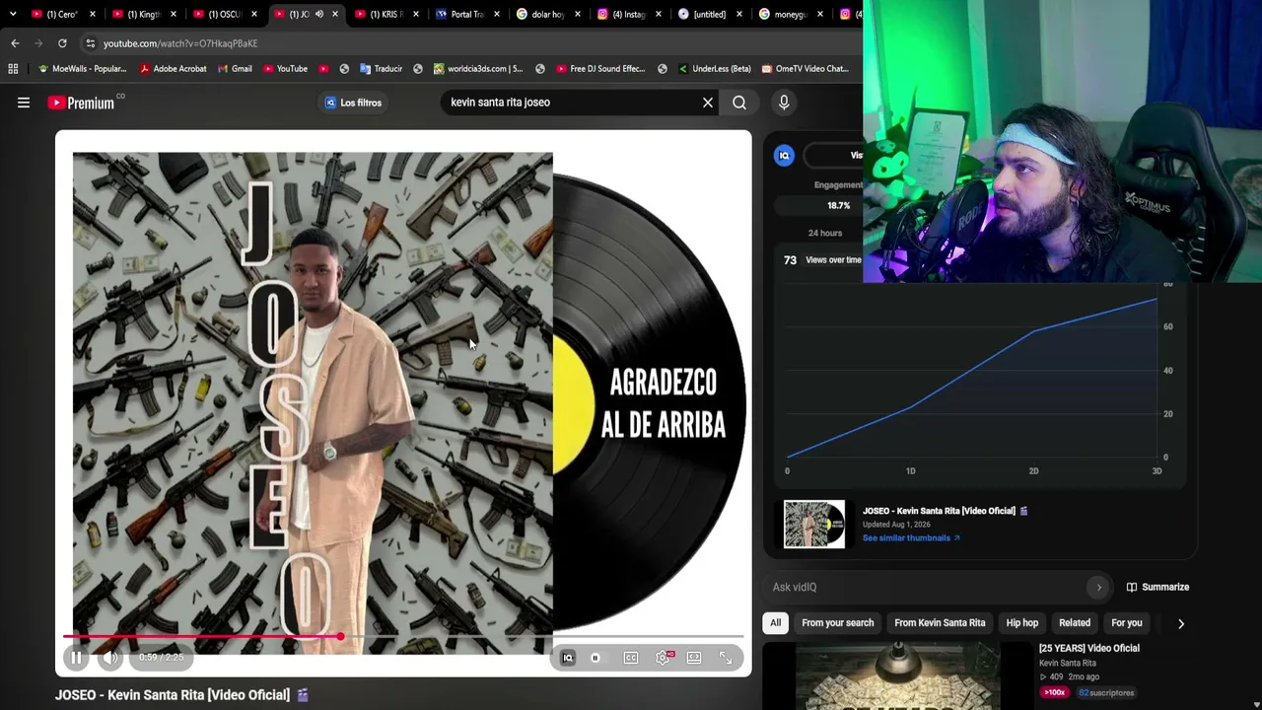Select the Hip hop chip
Image resolution: width=1262 pixels, height=710 pixels.
[1022, 623]
